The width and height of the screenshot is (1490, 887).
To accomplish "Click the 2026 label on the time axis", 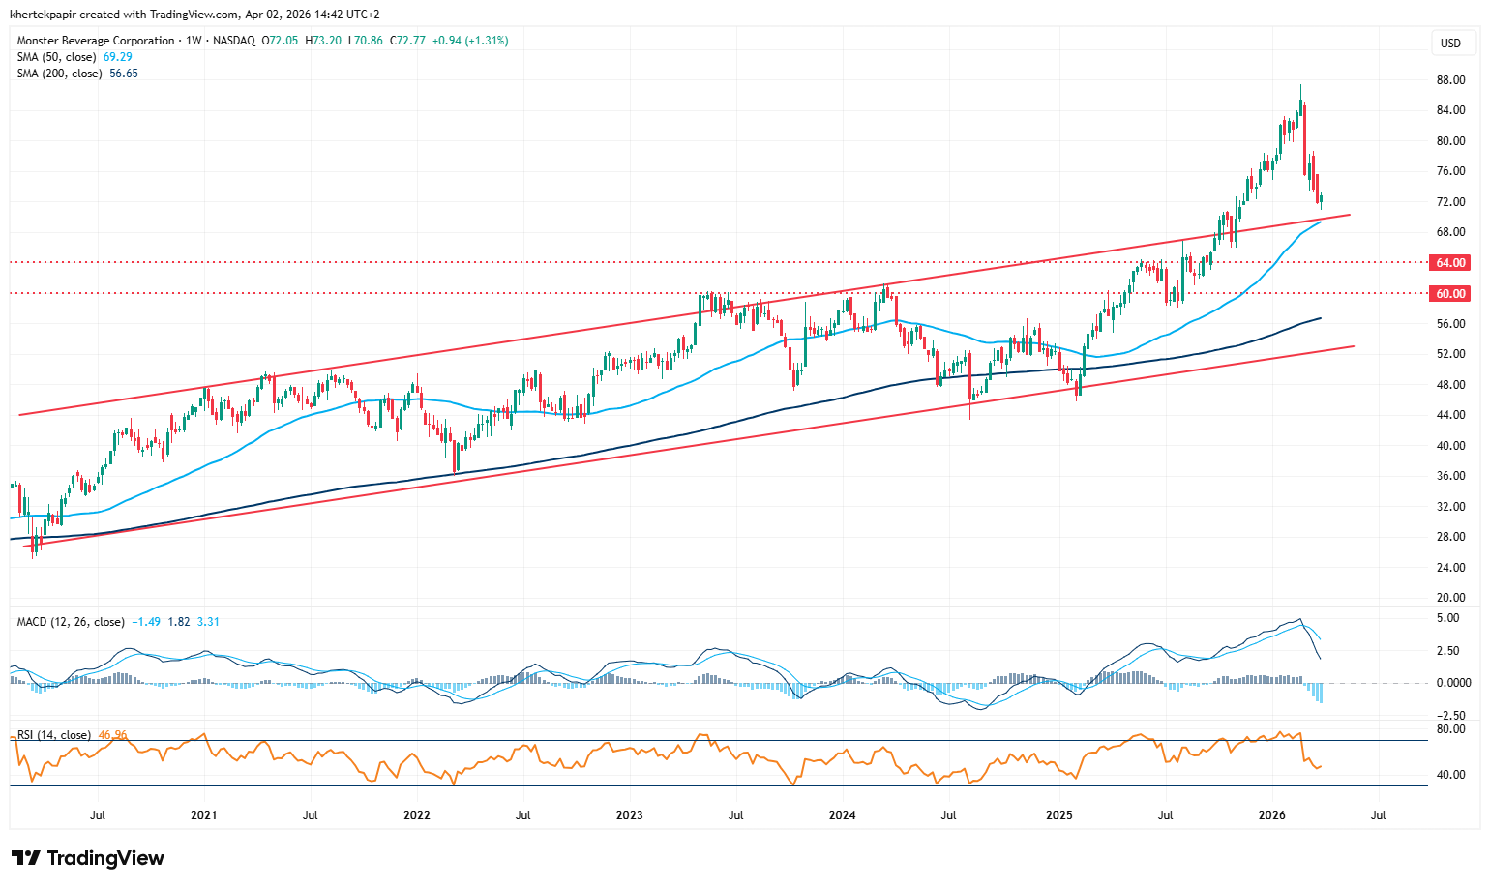I will [1272, 815].
